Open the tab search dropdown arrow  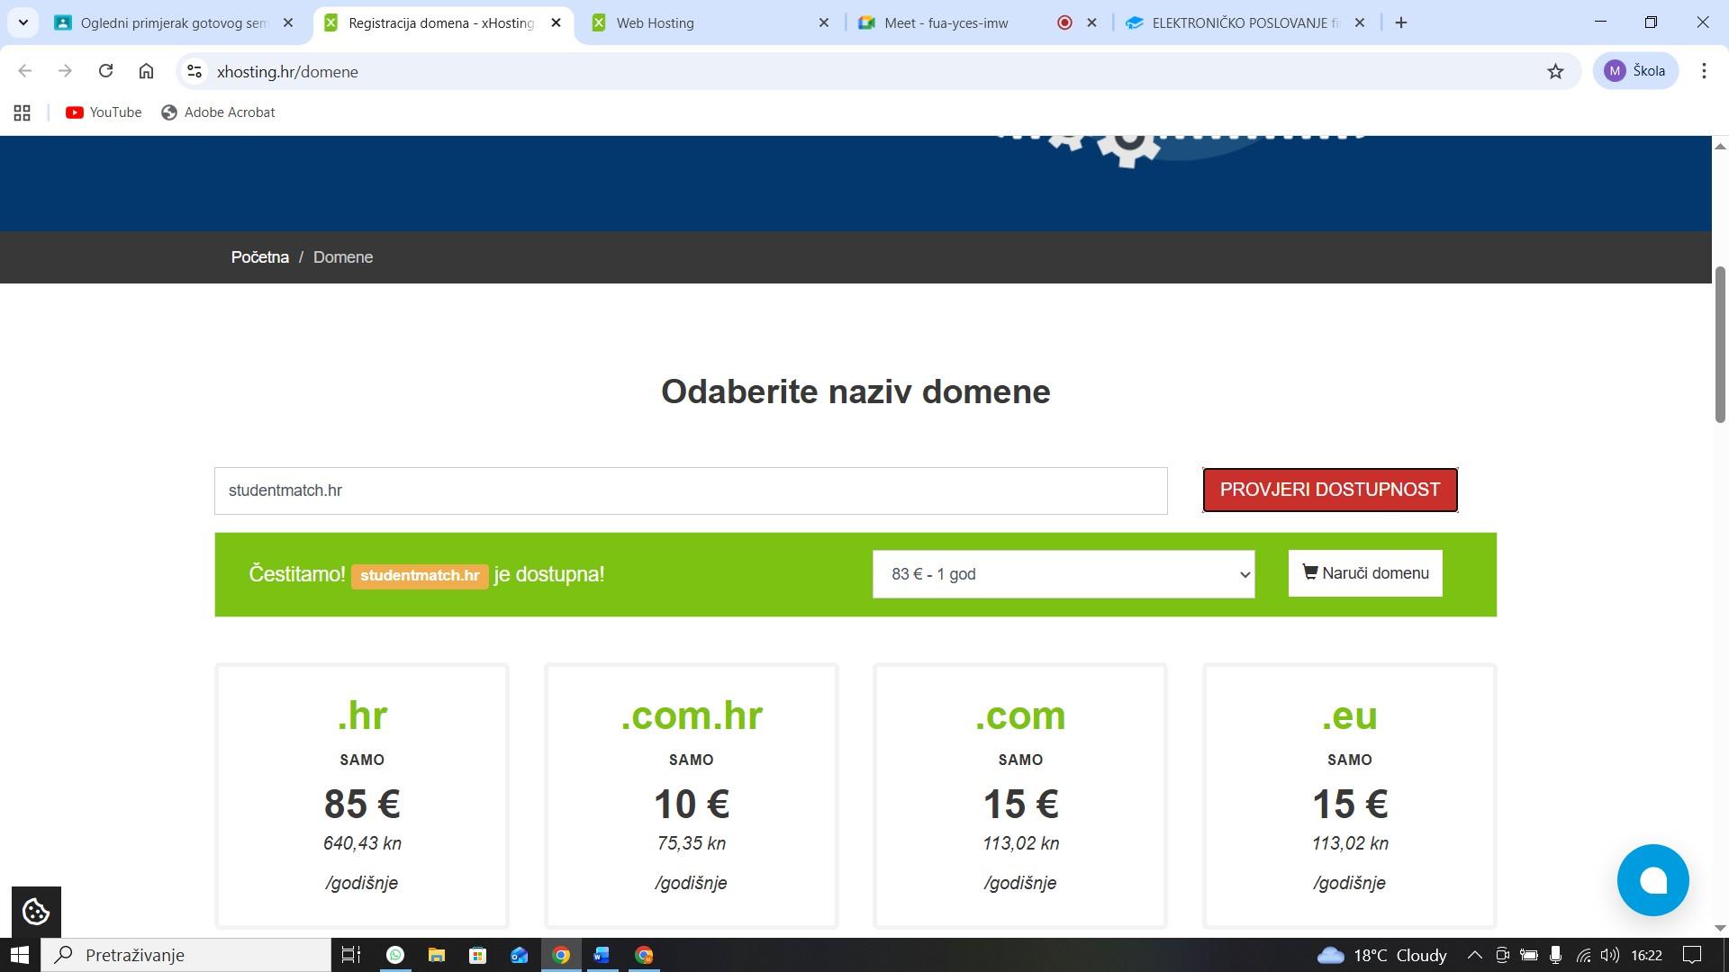pos(23,22)
